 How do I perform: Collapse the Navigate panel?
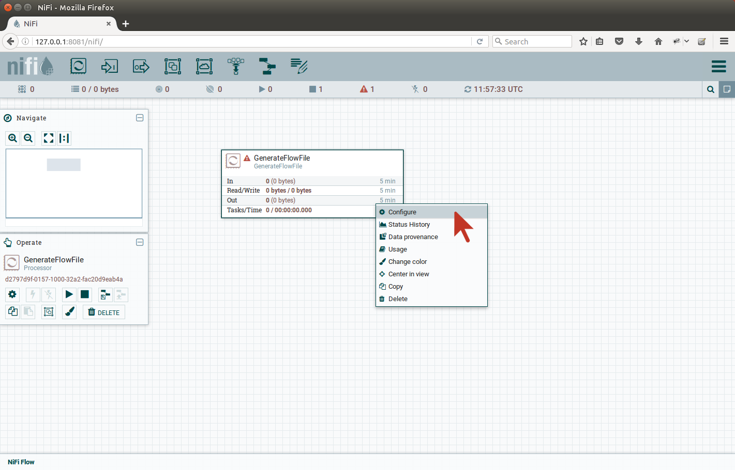point(140,118)
